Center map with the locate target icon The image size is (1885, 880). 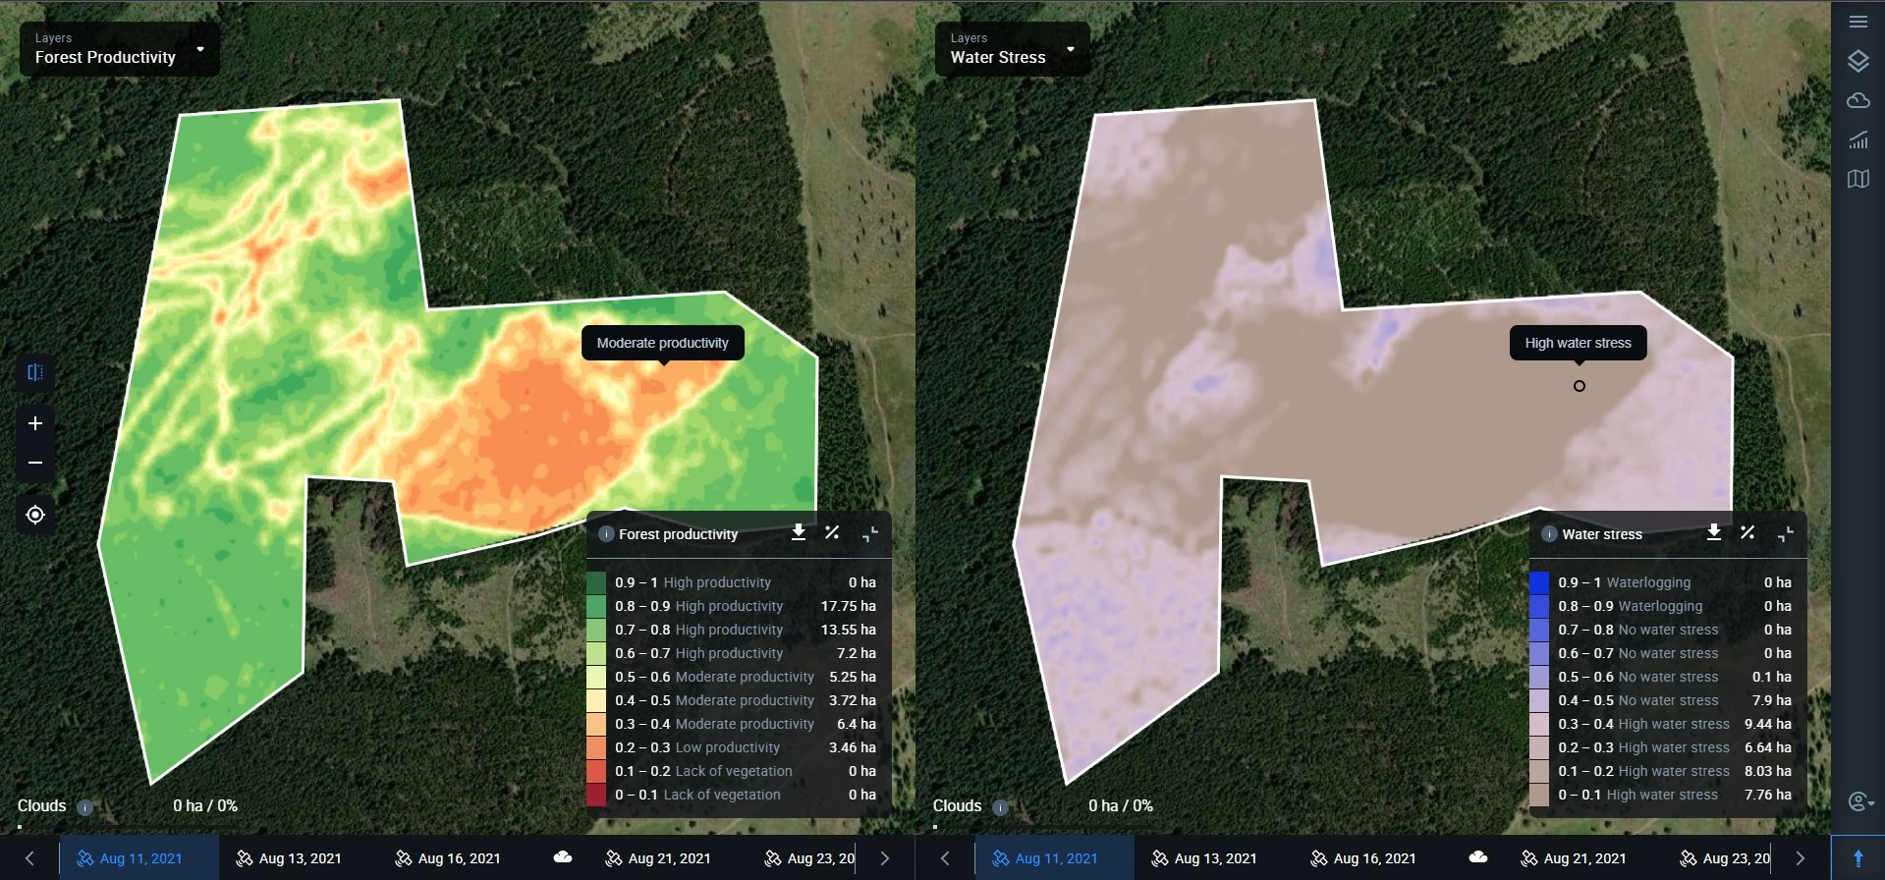pyautogui.click(x=35, y=515)
